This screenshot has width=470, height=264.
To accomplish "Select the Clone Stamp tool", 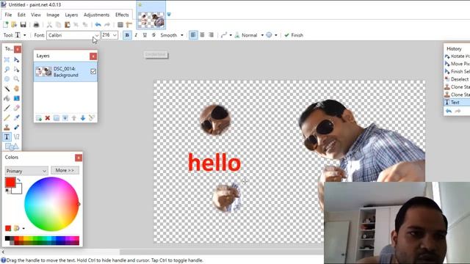I will click(7, 127).
